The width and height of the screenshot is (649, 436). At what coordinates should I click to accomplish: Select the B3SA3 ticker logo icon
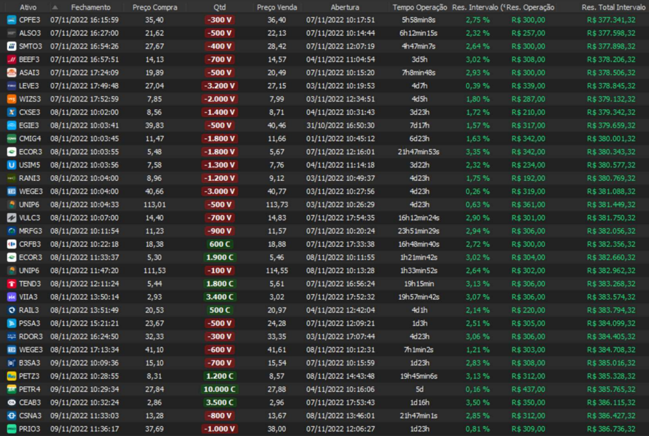pos(12,363)
